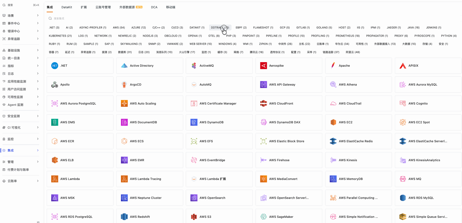This screenshot has width=462, height=223.
Task: Open the 外部数据源 BETA tab
Action: tap(131, 7)
